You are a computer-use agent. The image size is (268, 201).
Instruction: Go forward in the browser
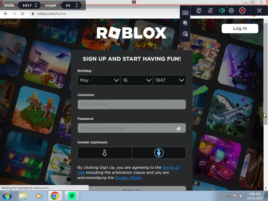coord(14,14)
